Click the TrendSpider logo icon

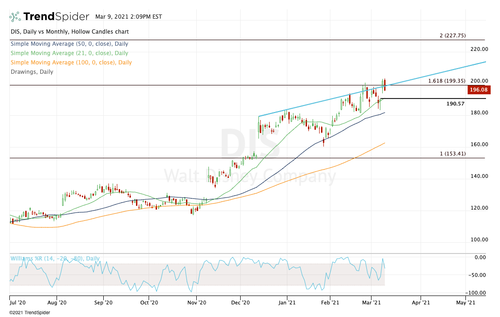pyautogui.click(x=15, y=17)
